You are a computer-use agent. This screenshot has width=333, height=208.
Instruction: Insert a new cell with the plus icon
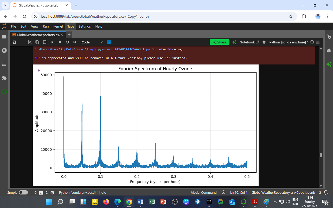coord(22,42)
